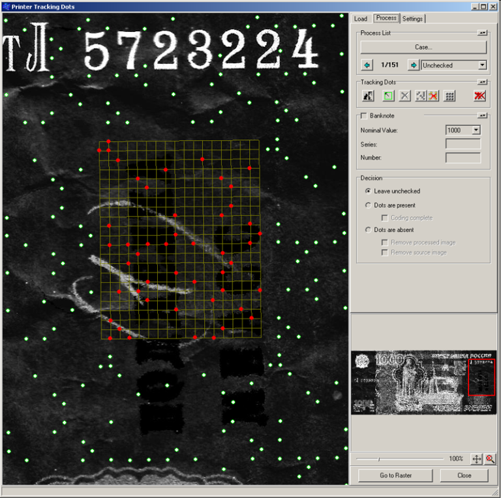
Task: Open the Settings tab
Action: (412, 19)
